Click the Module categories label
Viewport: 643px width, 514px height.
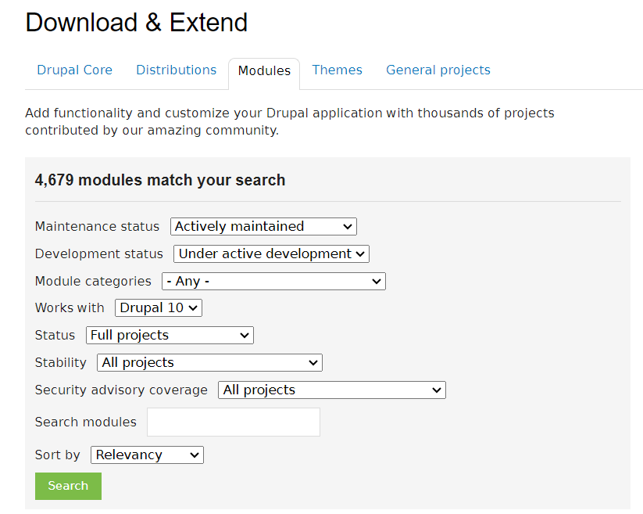93,281
